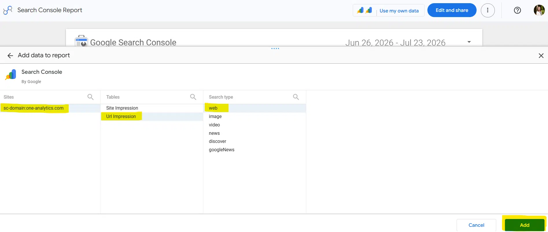Select the date range Jun 26 - Jul 23, 2026
548x232 pixels.
coord(395,43)
